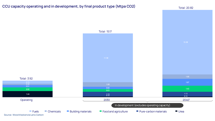This screenshot has width=215, height=121.
Task: Click the 'Total: 15.17' label
Action: 107,31
